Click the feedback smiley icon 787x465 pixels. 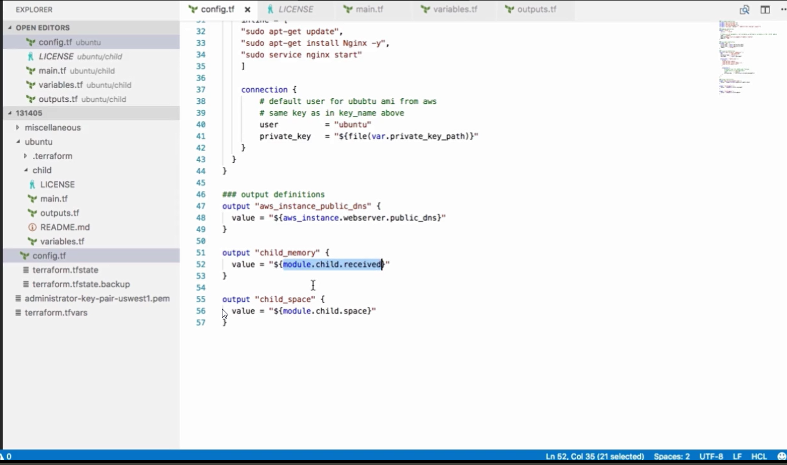[781, 457]
